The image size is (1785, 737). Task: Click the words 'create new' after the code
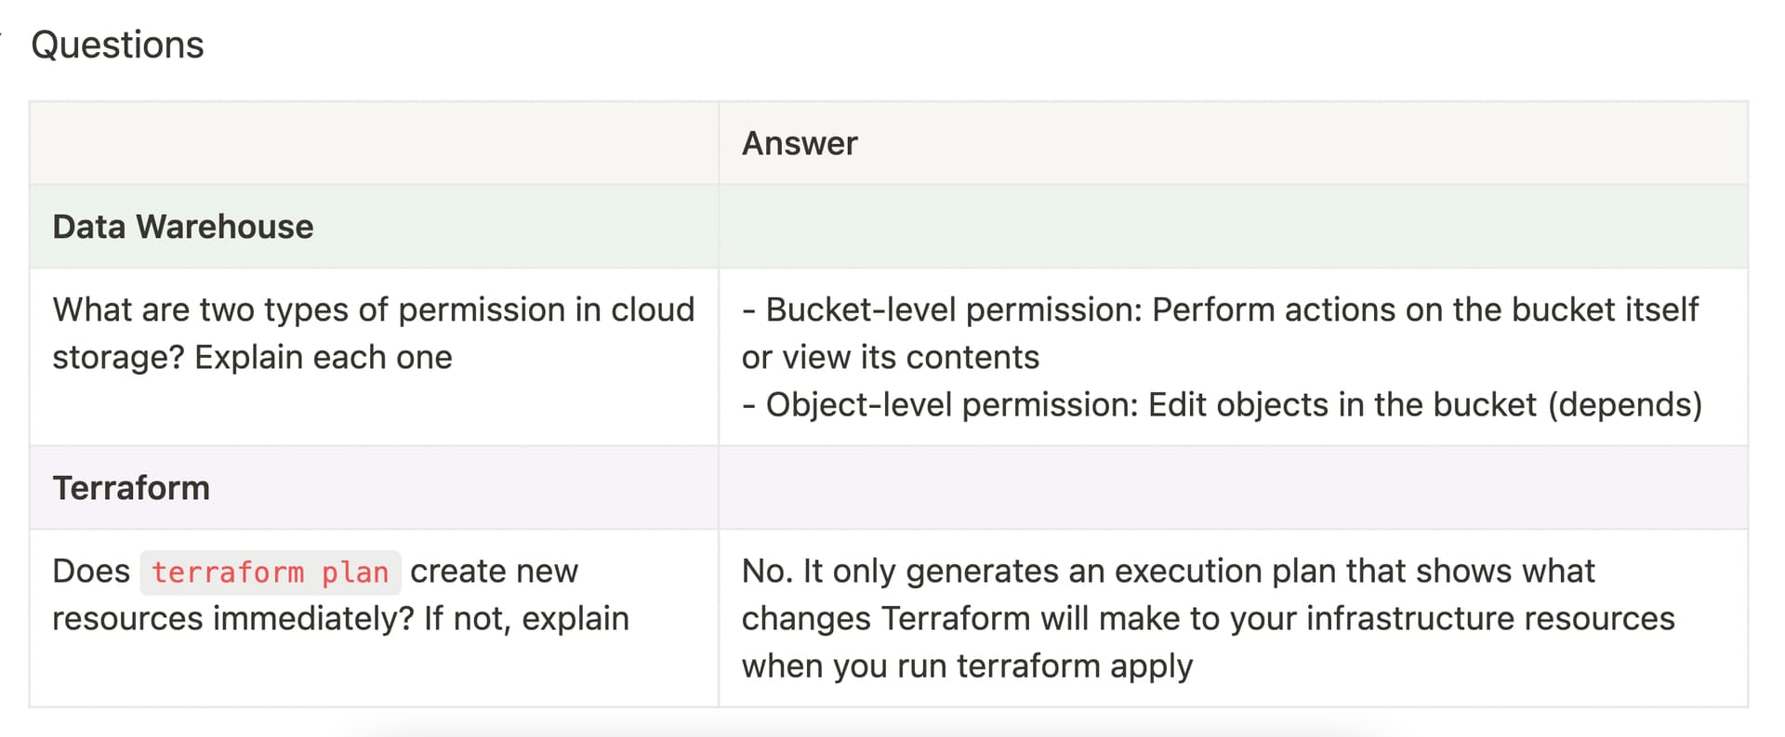tap(494, 571)
